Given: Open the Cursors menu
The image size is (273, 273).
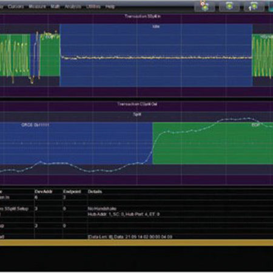Looking at the screenshot, I should (16, 7).
